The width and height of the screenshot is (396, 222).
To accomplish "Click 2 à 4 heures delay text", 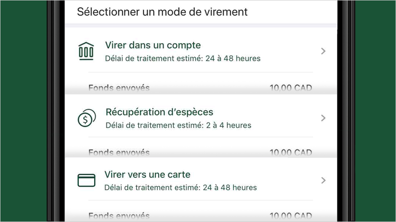I will 228,125.
